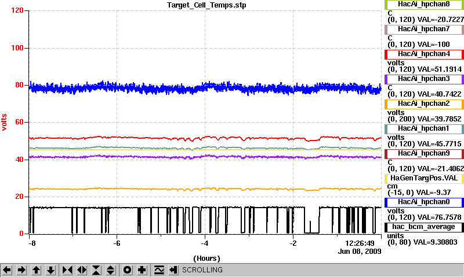Click the VAL=-21.4062 reading
The height and width of the screenshot is (277, 464).
(441, 169)
